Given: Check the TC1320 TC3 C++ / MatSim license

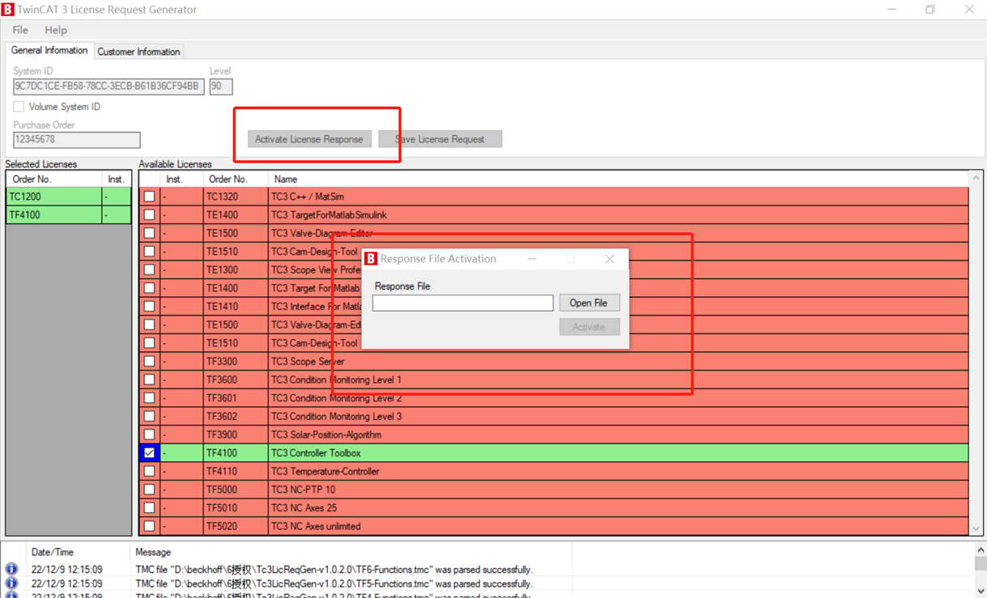Looking at the screenshot, I should [x=149, y=197].
